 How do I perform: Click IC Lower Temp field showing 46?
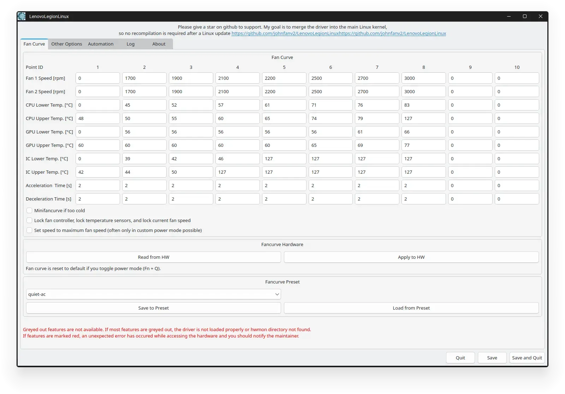click(x=238, y=159)
